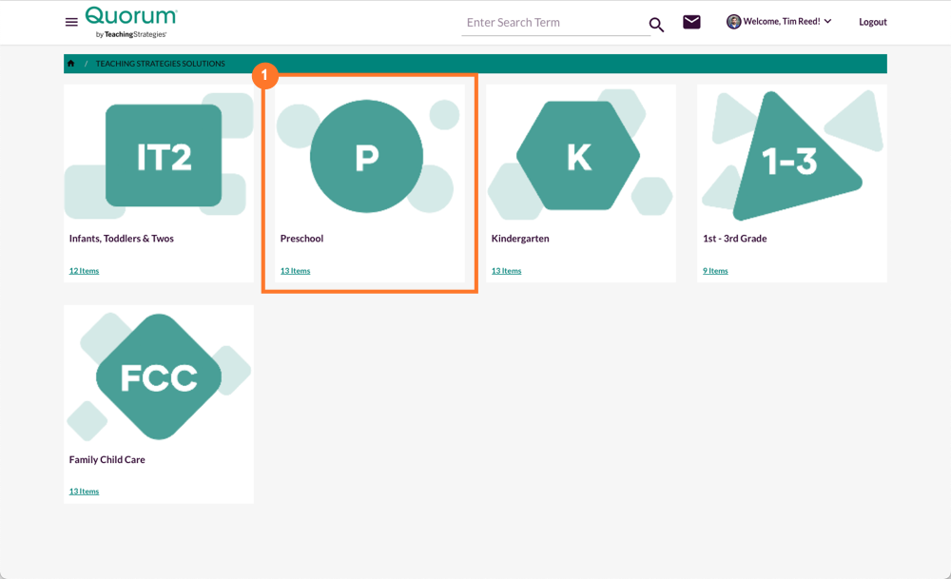Click the search magnifier icon
The width and height of the screenshot is (951, 579).
656,25
